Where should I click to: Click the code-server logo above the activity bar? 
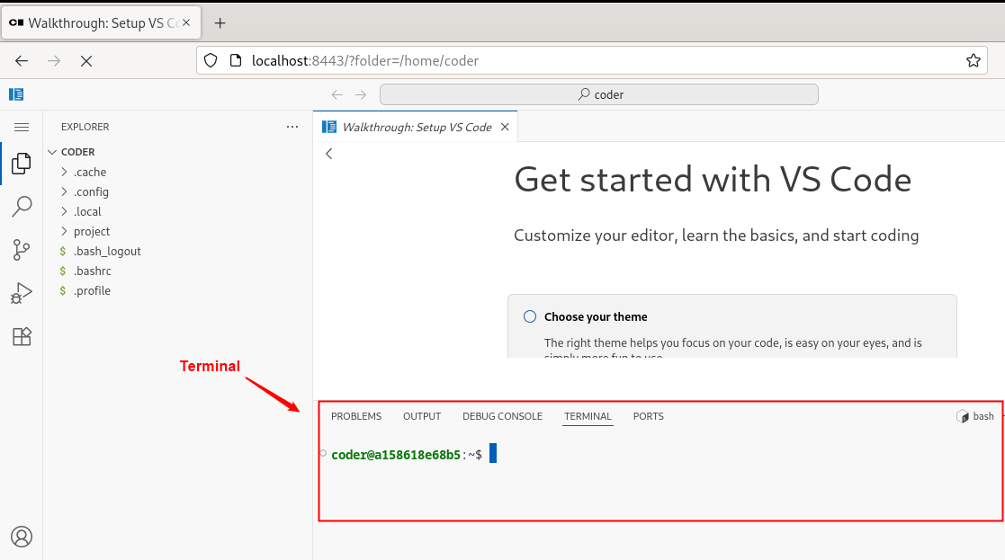point(16,94)
